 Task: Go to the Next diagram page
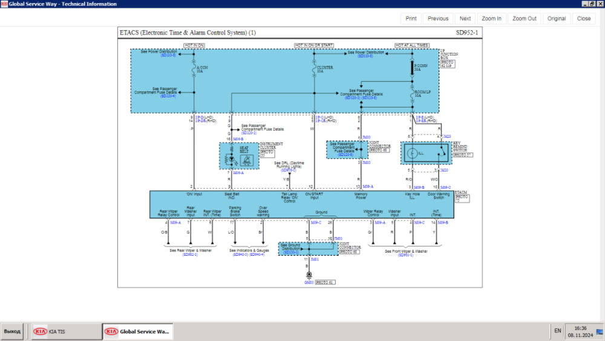coord(465,19)
